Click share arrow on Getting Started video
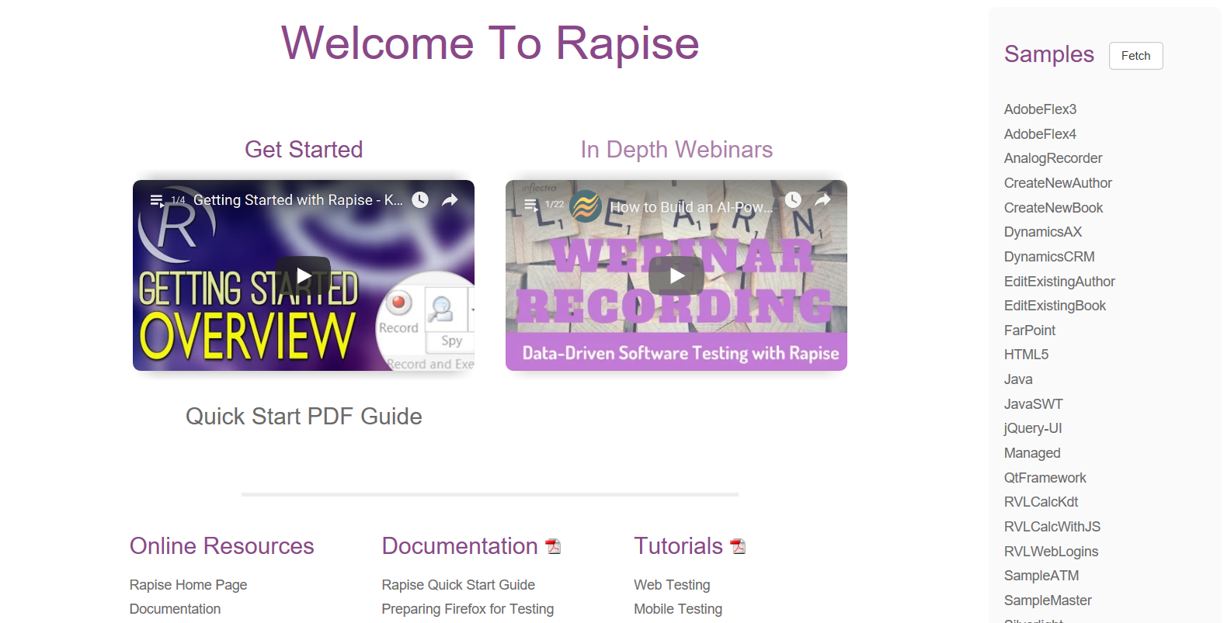1224x623 pixels. (x=450, y=200)
